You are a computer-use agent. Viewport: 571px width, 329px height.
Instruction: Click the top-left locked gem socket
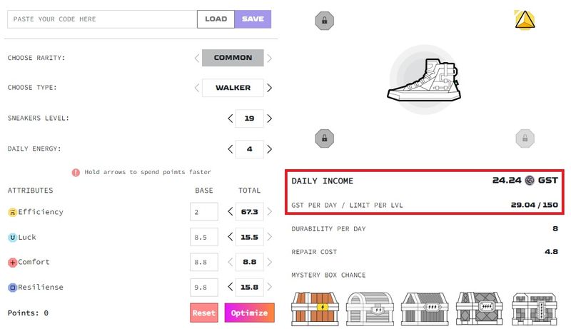click(325, 21)
